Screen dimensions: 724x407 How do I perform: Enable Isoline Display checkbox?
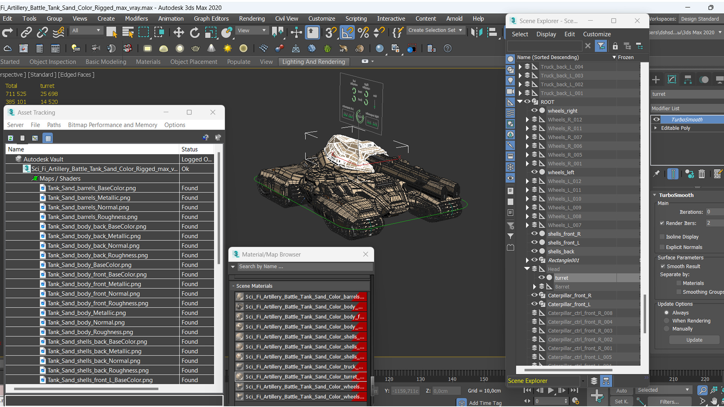pyautogui.click(x=662, y=237)
